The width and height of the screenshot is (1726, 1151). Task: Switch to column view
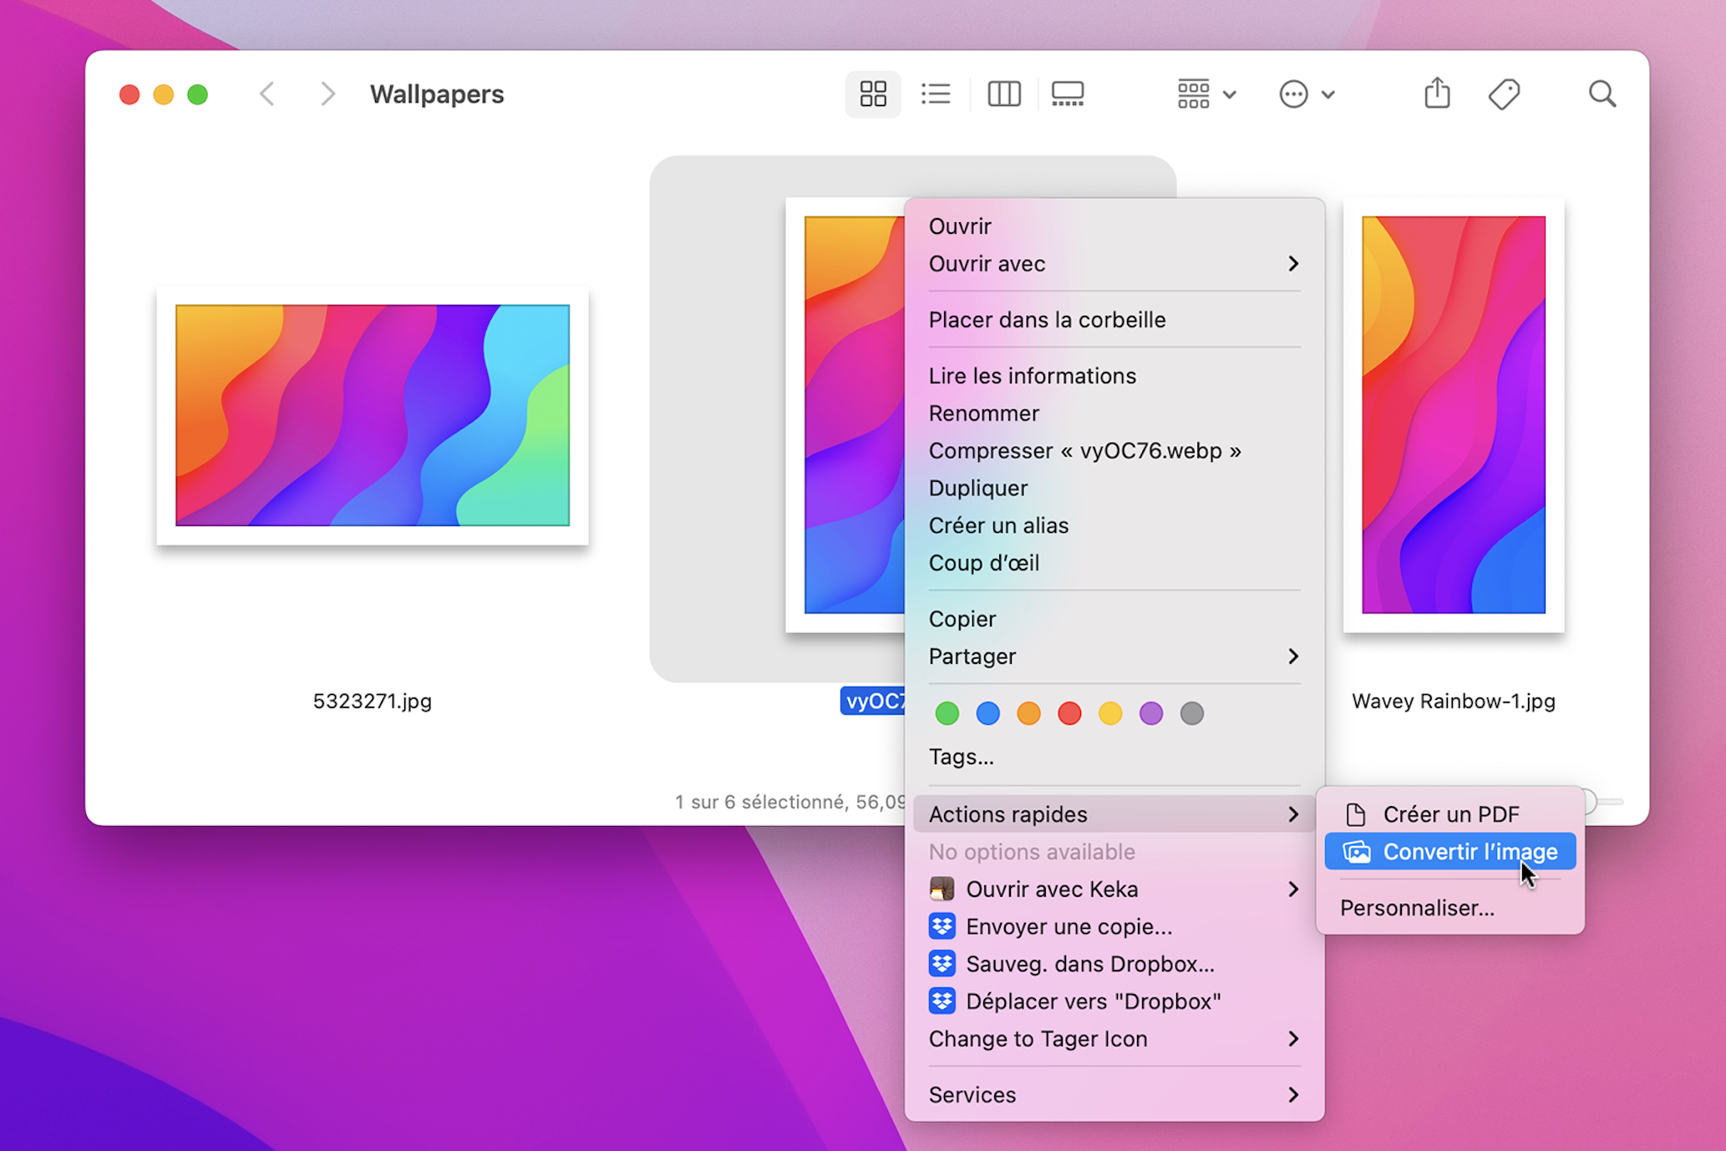pos(1003,94)
